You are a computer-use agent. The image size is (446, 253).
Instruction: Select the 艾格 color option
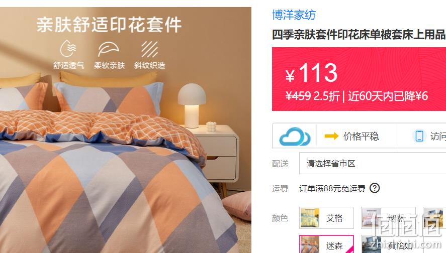click(326, 218)
